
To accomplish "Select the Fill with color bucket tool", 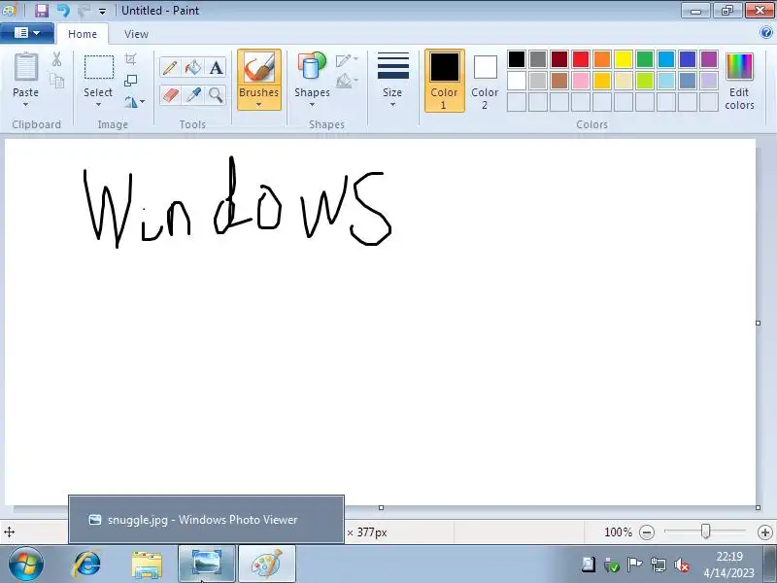I will [192, 67].
